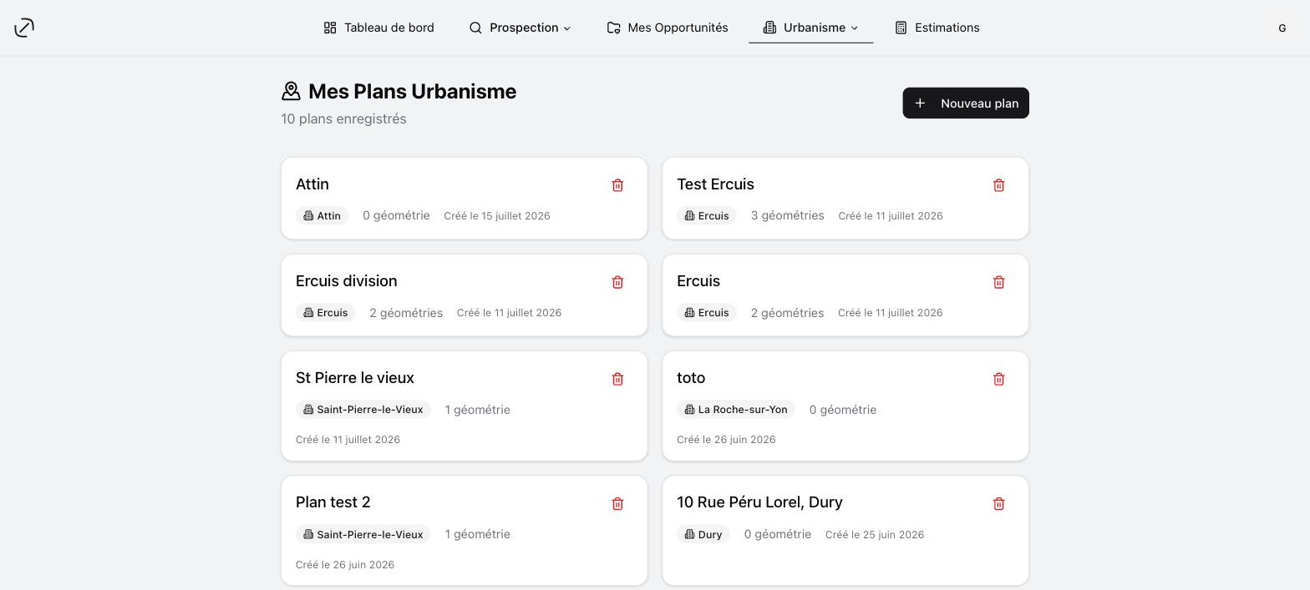Click the plus icon in Nouveau plan button
Image resolution: width=1310 pixels, height=590 pixels.
point(920,103)
